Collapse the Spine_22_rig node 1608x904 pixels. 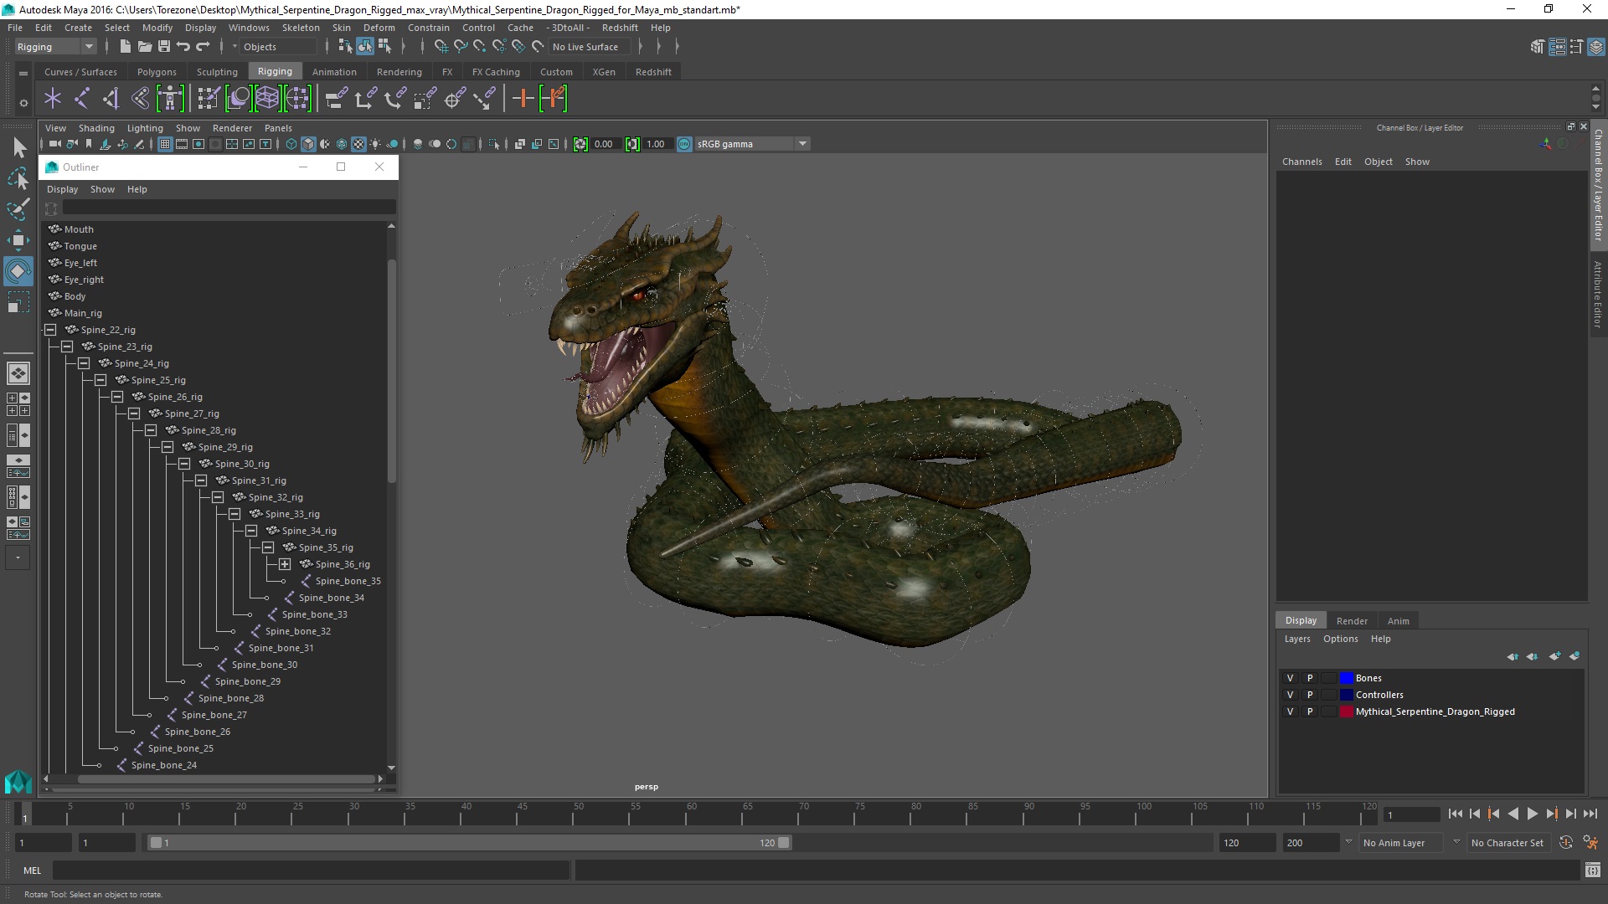(x=50, y=330)
